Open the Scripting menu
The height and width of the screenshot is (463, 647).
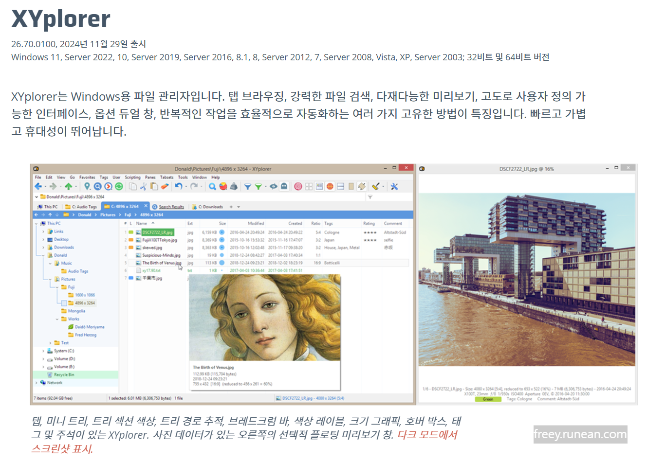point(132,178)
